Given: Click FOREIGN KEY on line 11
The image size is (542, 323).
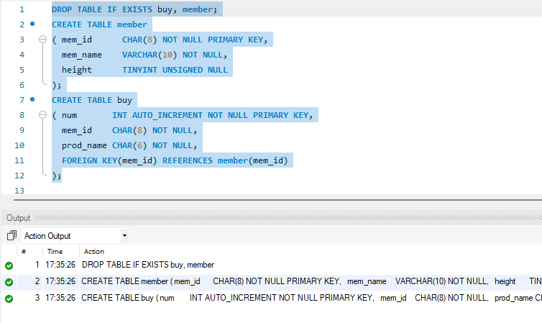Looking at the screenshot, I should point(90,160).
